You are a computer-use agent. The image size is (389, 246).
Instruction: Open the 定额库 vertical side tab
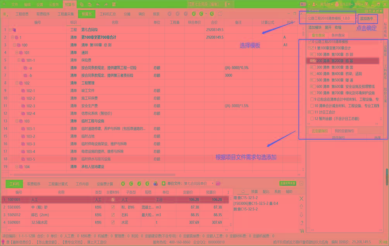pyautogui.click(x=385, y=51)
